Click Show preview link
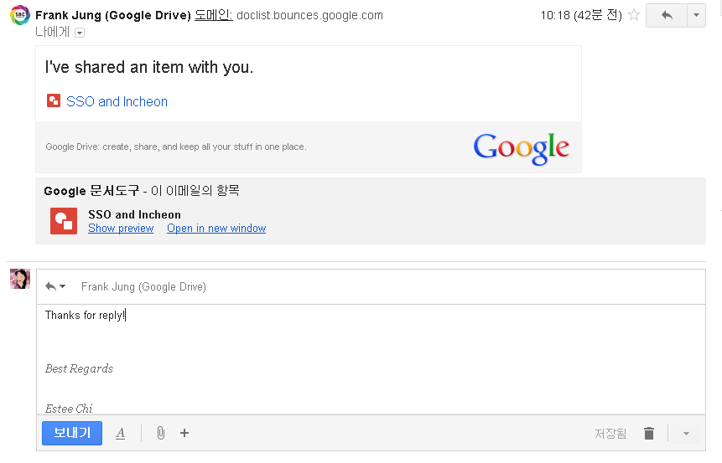The height and width of the screenshot is (463, 722). [121, 228]
